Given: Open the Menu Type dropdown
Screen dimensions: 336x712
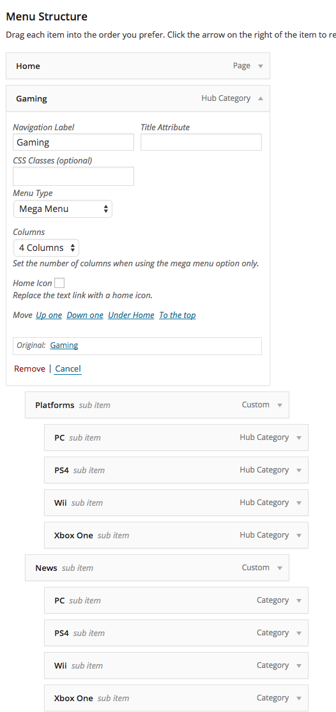Looking at the screenshot, I should [63, 209].
